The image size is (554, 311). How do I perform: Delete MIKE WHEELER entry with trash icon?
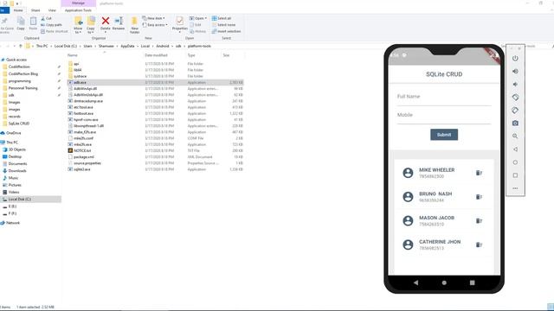point(479,173)
